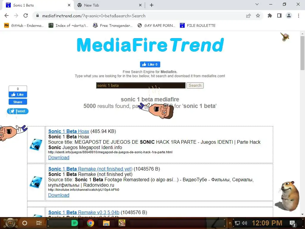Click the kinotube.info source URL text

click(84, 190)
